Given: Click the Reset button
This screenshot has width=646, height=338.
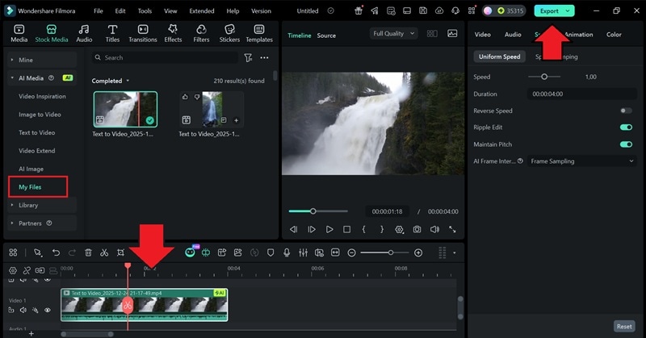Looking at the screenshot, I should (x=624, y=327).
